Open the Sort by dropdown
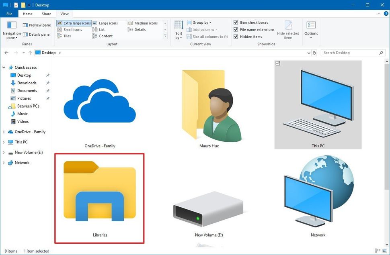Image resolution: width=390 pixels, height=255 pixels. [x=178, y=32]
